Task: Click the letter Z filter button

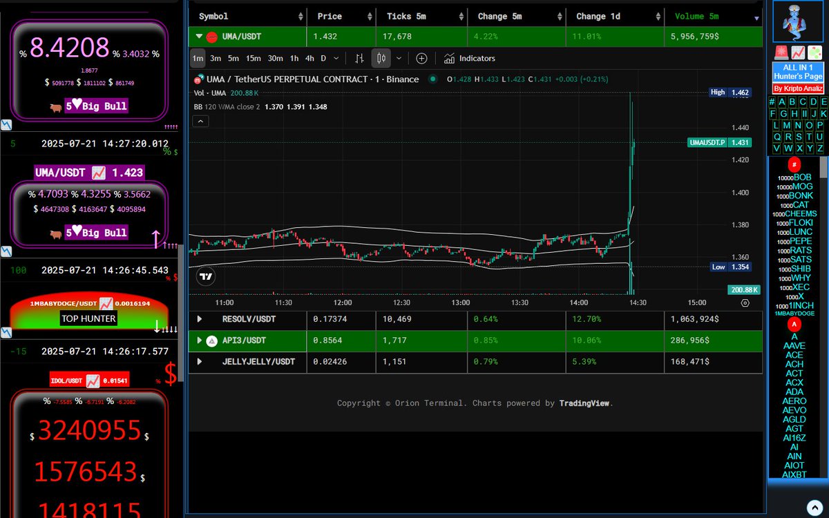Action: click(x=820, y=148)
